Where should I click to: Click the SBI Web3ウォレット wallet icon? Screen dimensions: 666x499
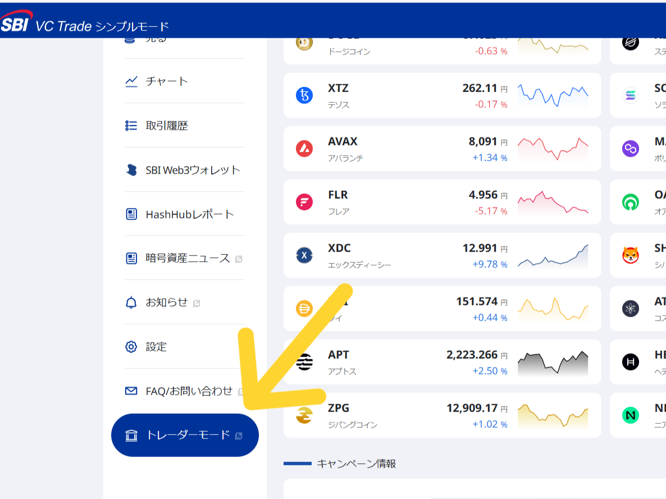click(131, 169)
